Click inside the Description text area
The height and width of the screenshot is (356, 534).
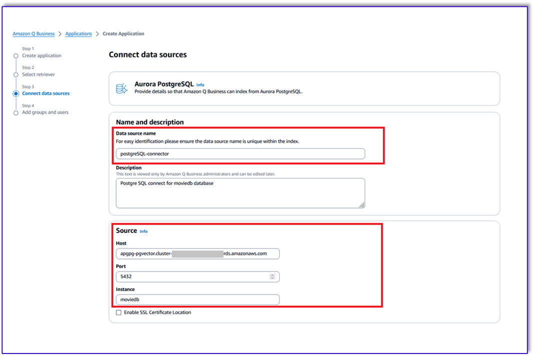pyautogui.click(x=240, y=192)
